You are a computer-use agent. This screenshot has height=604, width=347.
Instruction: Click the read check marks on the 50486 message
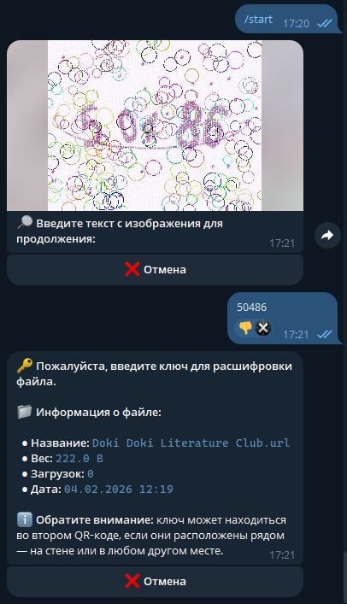[324, 334]
